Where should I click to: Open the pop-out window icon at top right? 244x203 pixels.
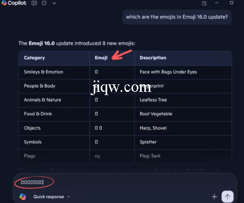click(x=204, y=3)
